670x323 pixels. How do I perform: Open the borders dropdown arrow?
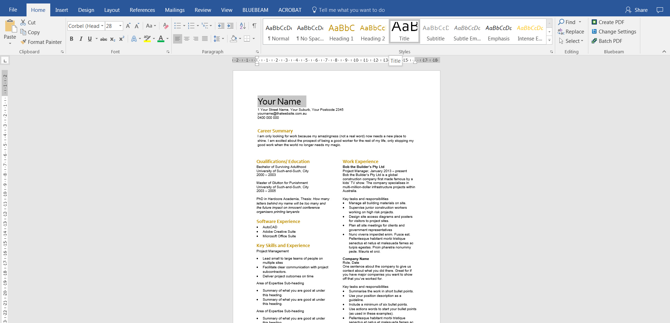pos(254,39)
